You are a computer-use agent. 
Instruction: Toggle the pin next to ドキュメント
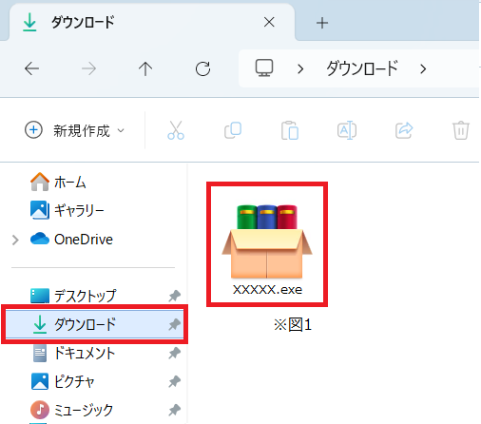[174, 353]
